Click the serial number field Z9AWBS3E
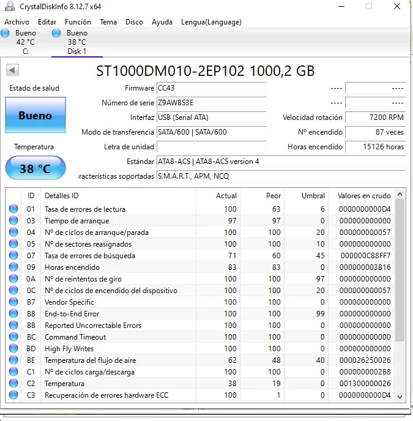Image resolution: width=413 pixels, height=421 pixels. tap(211, 103)
